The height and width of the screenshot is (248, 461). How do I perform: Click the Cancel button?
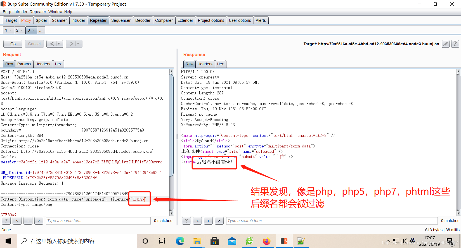34,44
